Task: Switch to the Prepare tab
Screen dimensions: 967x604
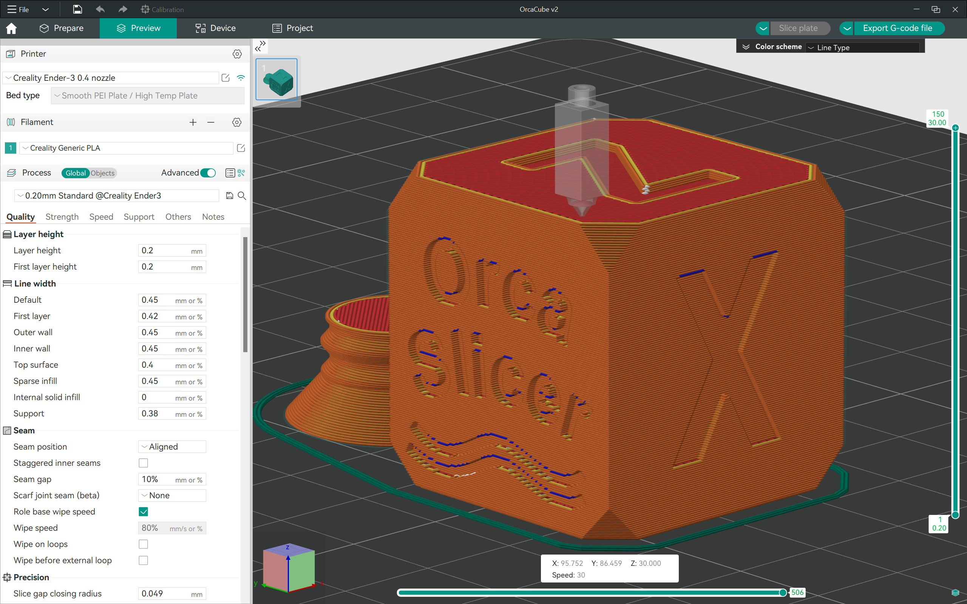Action: click(62, 28)
